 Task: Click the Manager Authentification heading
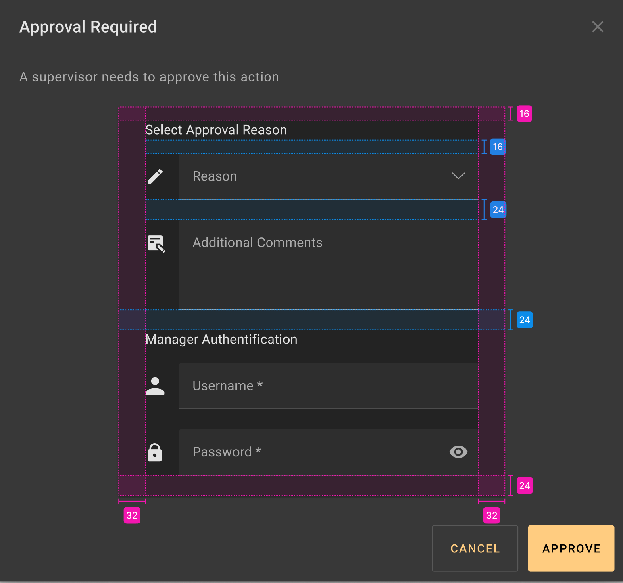(x=221, y=340)
